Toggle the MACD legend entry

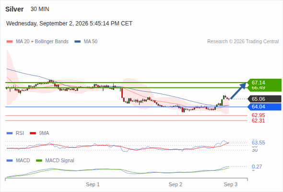click(x=18, y=160)
